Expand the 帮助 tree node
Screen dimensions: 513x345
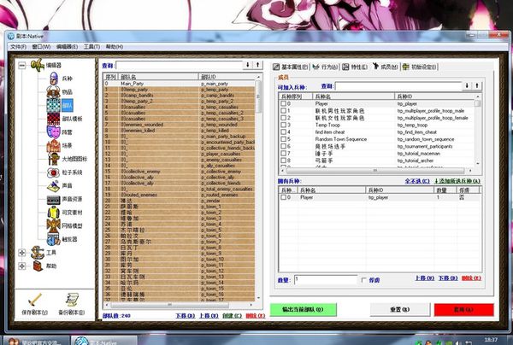click(x=21, y=266)
